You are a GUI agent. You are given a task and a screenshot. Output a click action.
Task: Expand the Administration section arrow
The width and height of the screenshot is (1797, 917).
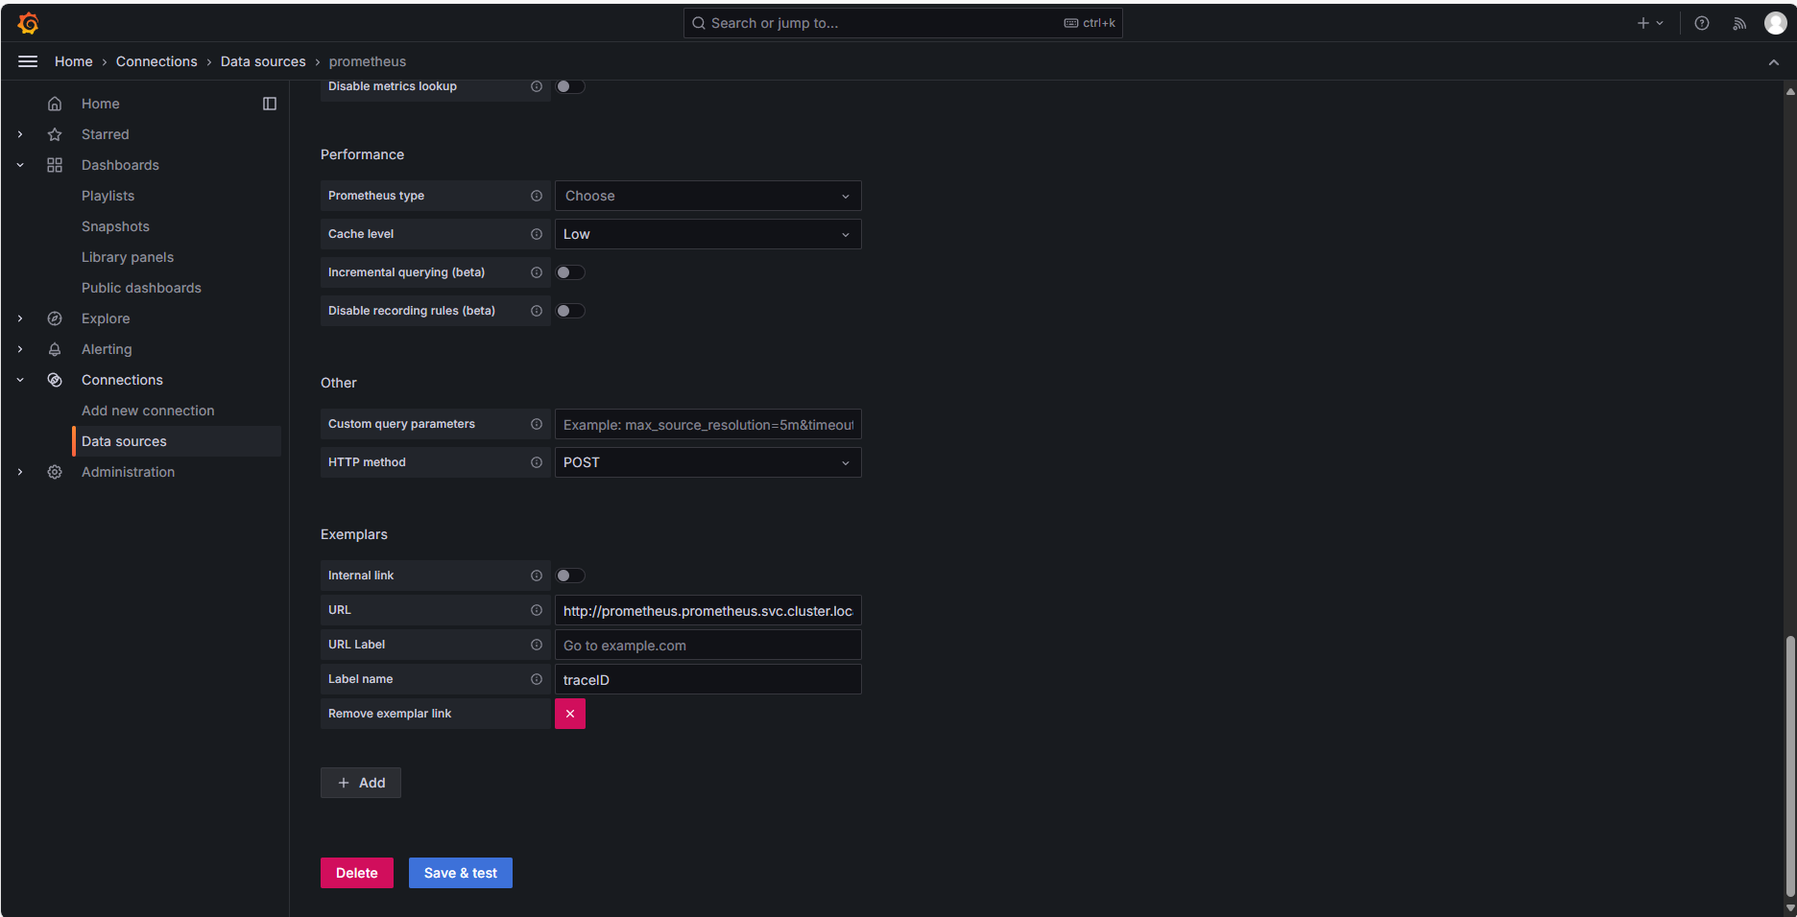[x=20, y=472]
